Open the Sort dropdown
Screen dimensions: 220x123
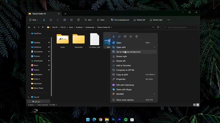tap(89, 20)
